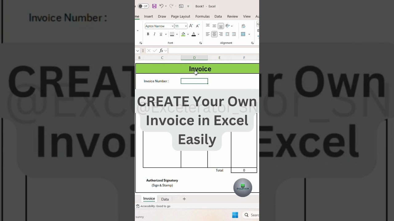
Task: Open the Insert ribbon tab
Action: pyautogui.click(x=148, y=16)
